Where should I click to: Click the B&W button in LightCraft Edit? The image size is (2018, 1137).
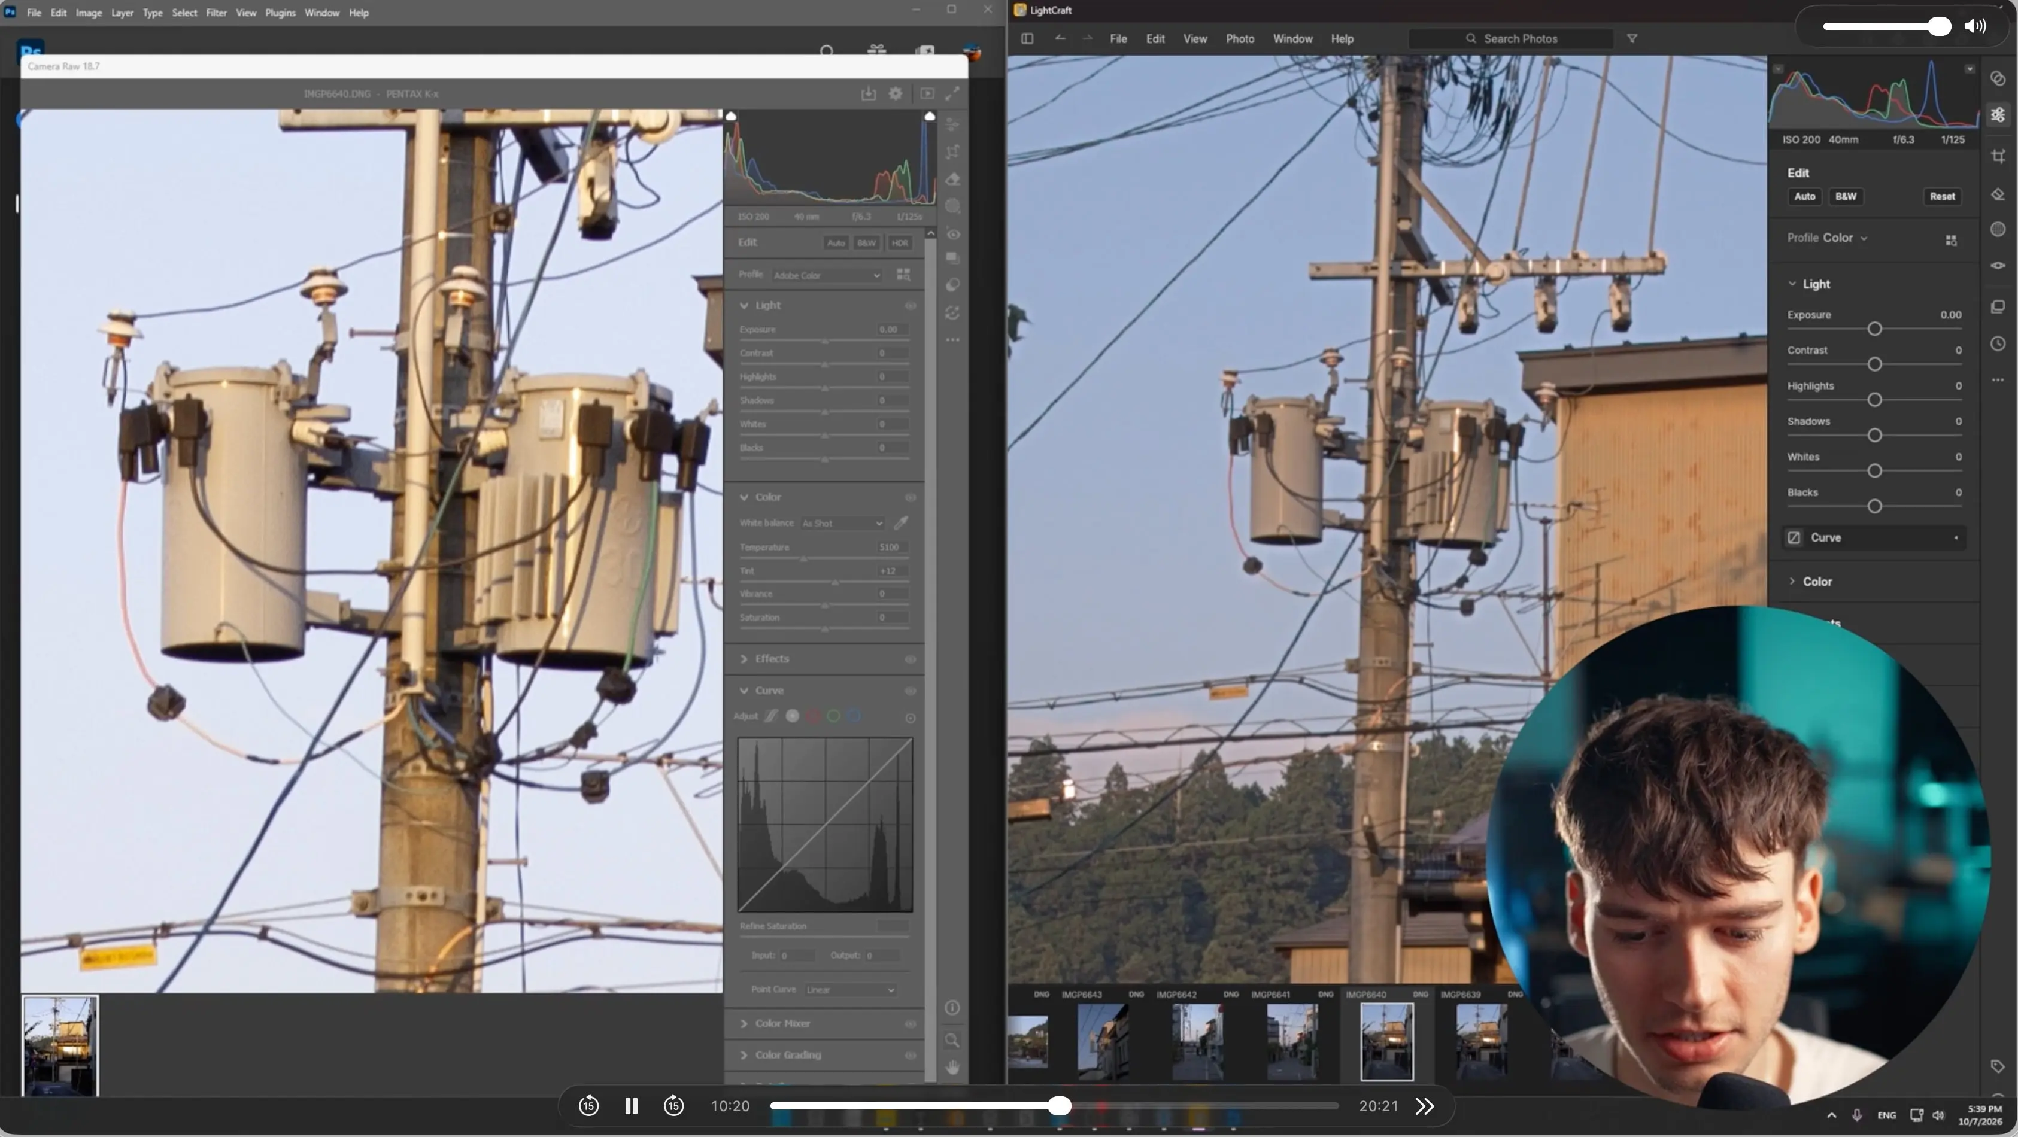click(x=1846, y=196)
